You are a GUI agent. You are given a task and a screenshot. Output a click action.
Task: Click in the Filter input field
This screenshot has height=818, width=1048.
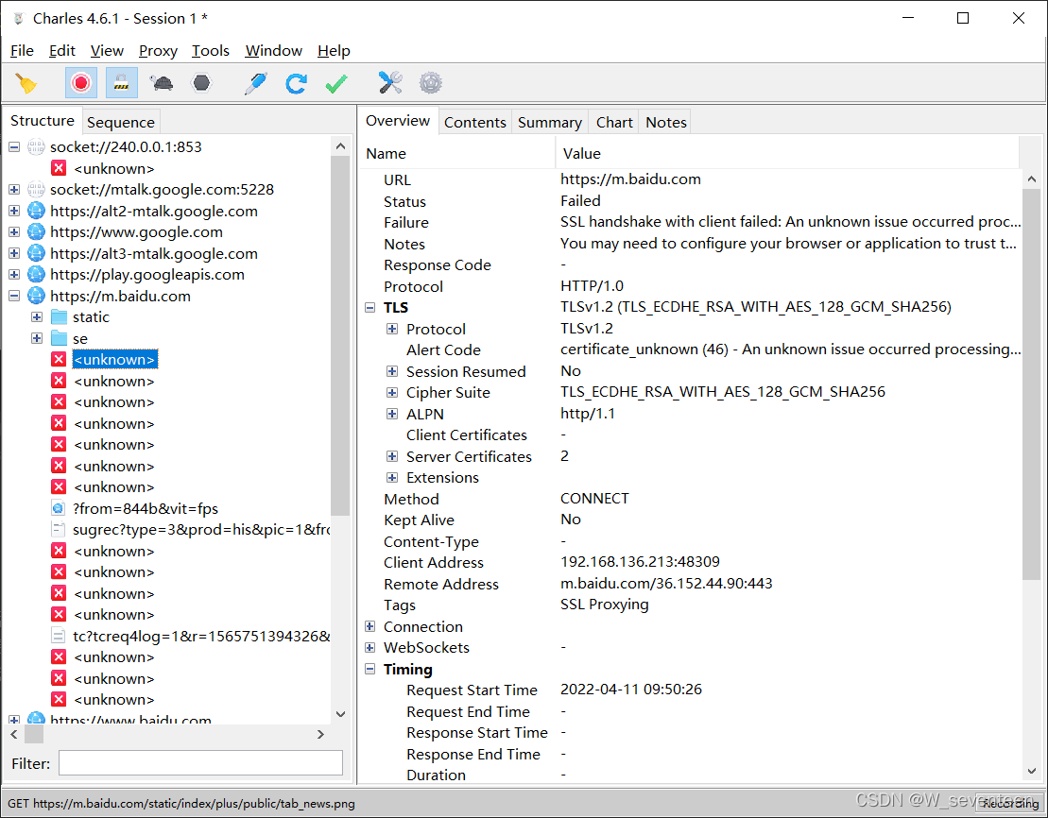200,763
